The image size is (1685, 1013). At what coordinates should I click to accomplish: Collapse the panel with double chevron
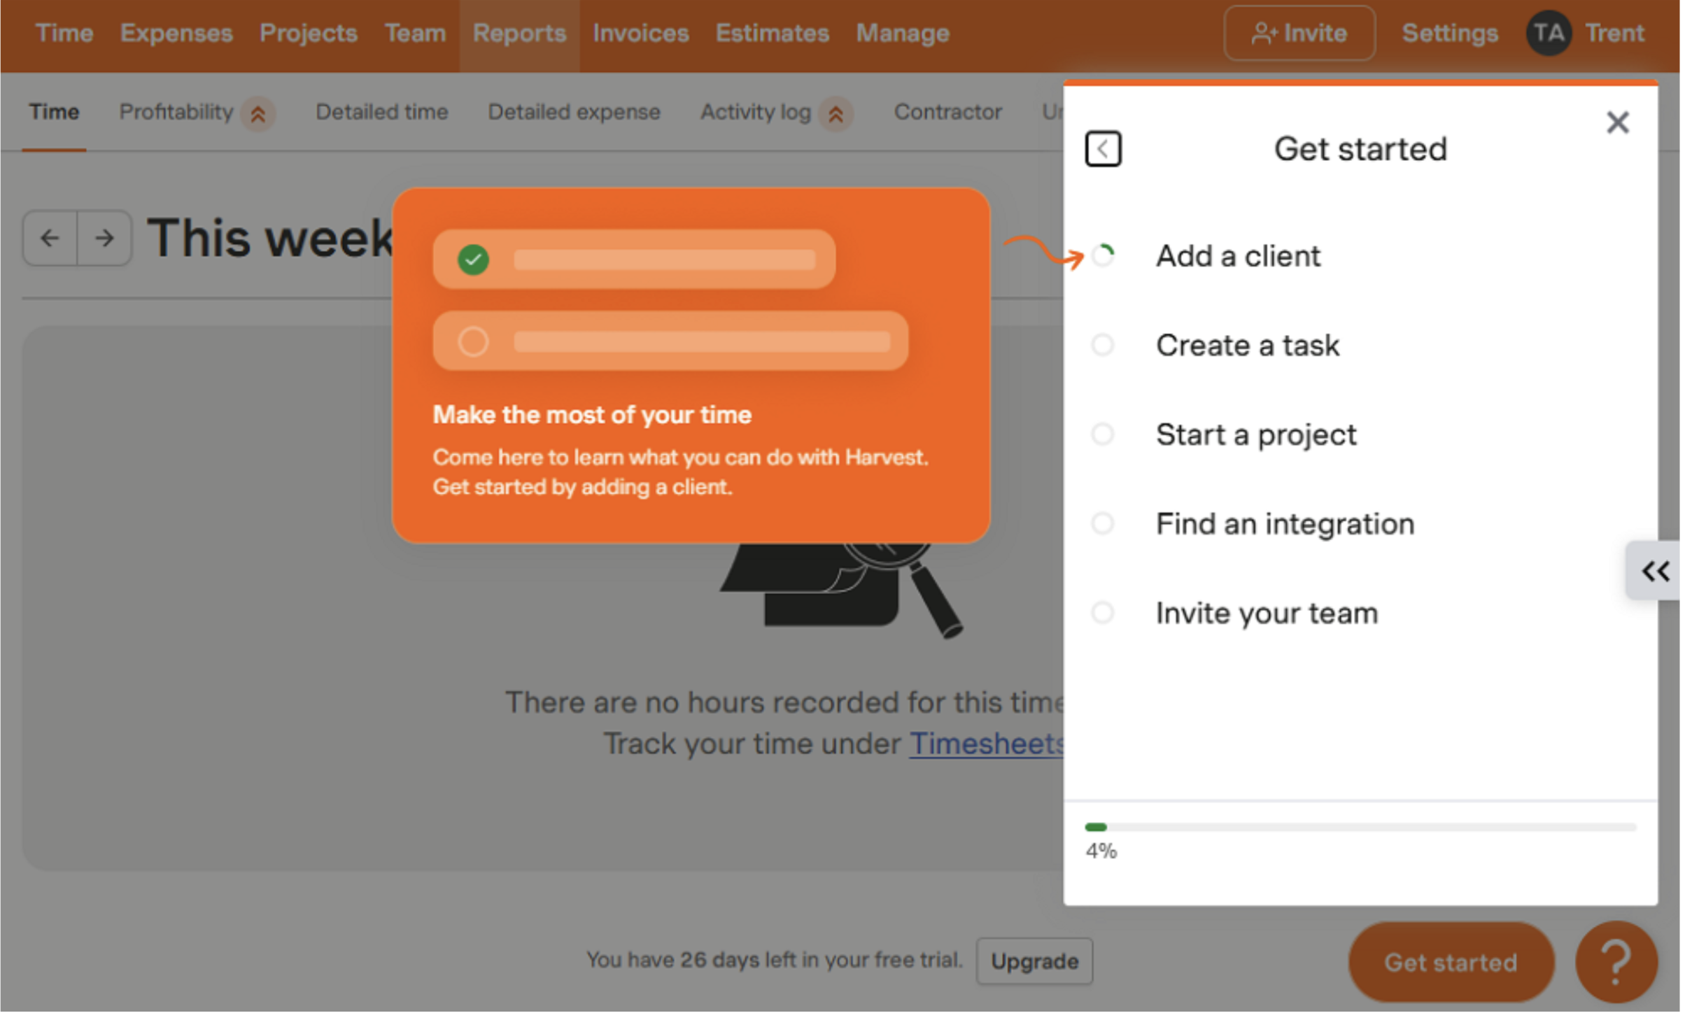[x=1656, y=572]
